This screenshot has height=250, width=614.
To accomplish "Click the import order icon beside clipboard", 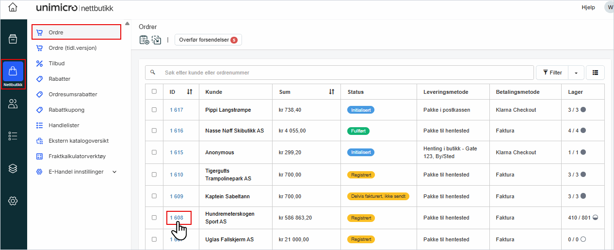I will click(x=157, y=40).
